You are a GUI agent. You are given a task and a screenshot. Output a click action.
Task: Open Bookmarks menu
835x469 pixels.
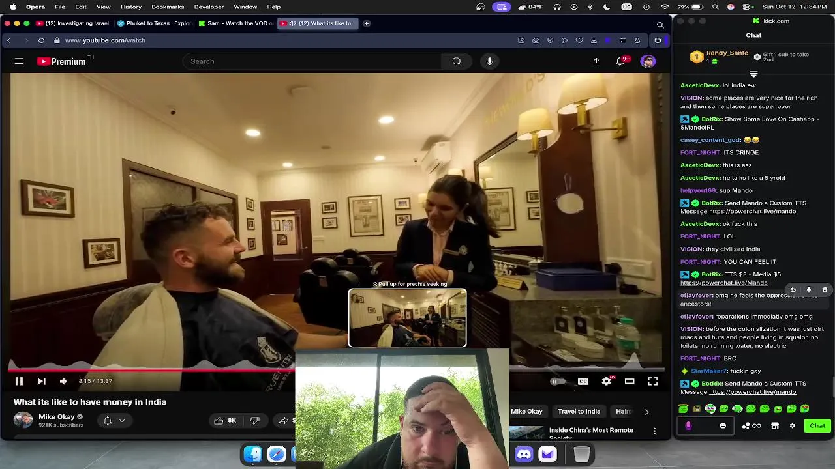tap(168, 7)
